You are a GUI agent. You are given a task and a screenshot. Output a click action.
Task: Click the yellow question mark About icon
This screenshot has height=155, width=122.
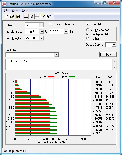click(x=43, y=17)
